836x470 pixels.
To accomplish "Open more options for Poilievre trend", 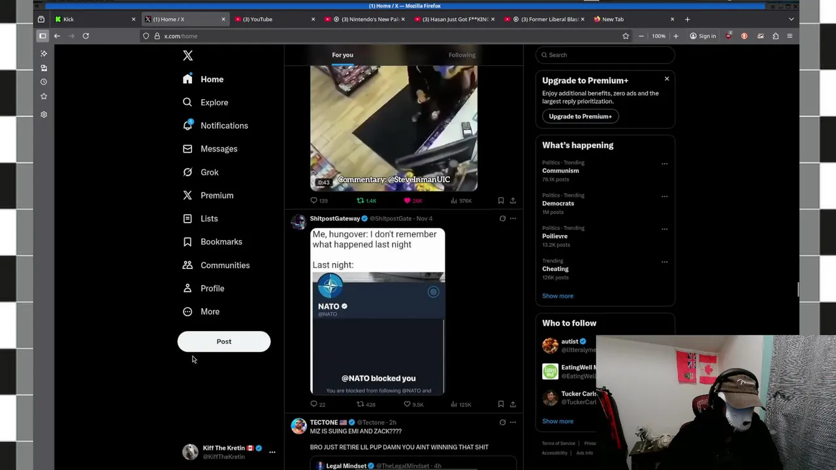I will [664, 229].
